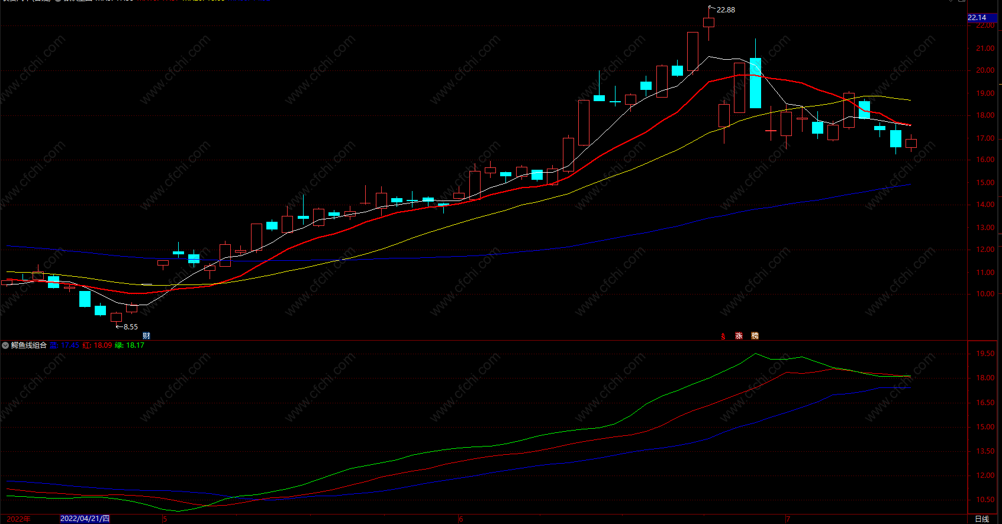Click the blue line value 17.45
This screenshot has width=1002, height=524.
tap(70, 345)
